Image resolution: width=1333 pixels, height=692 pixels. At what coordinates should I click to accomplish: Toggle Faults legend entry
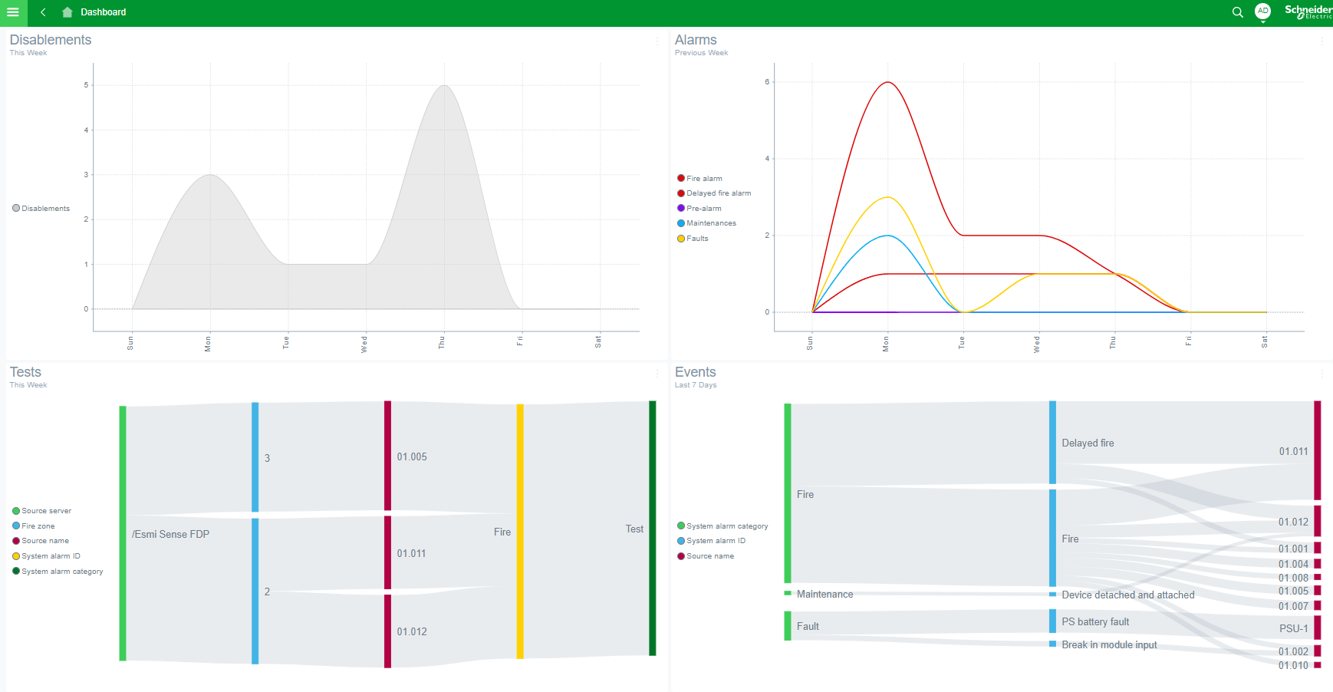(693, 239)
